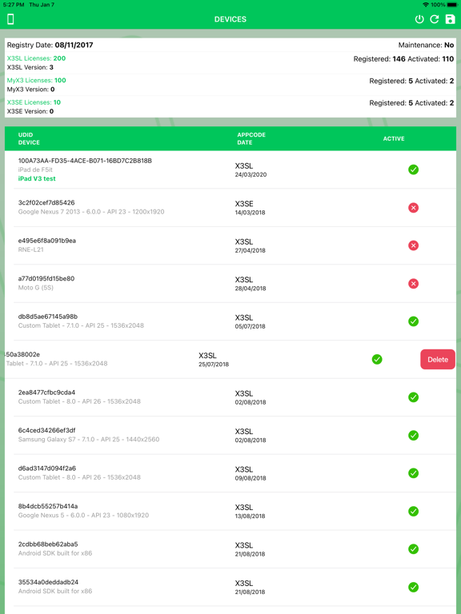The width and height of the screenshot is (461, 614).
Task: Click Maintenance: No status
Action: (426, 45)
